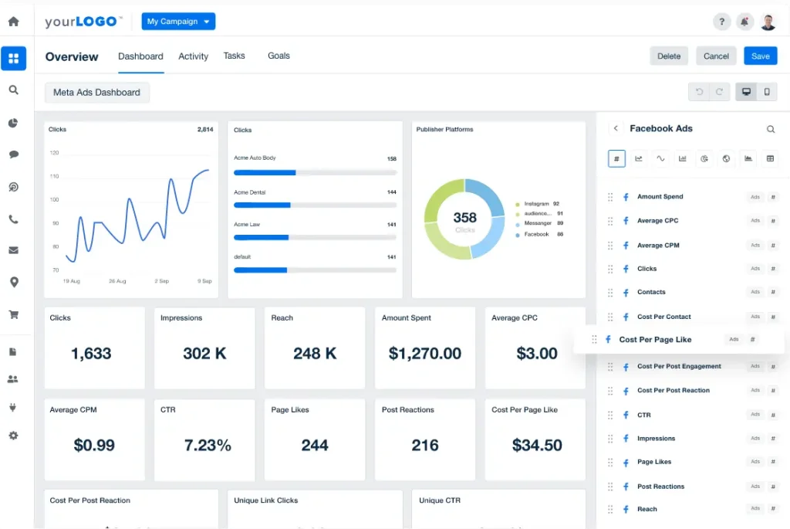Select the Average CPC metric in panel list

[694, 221]
